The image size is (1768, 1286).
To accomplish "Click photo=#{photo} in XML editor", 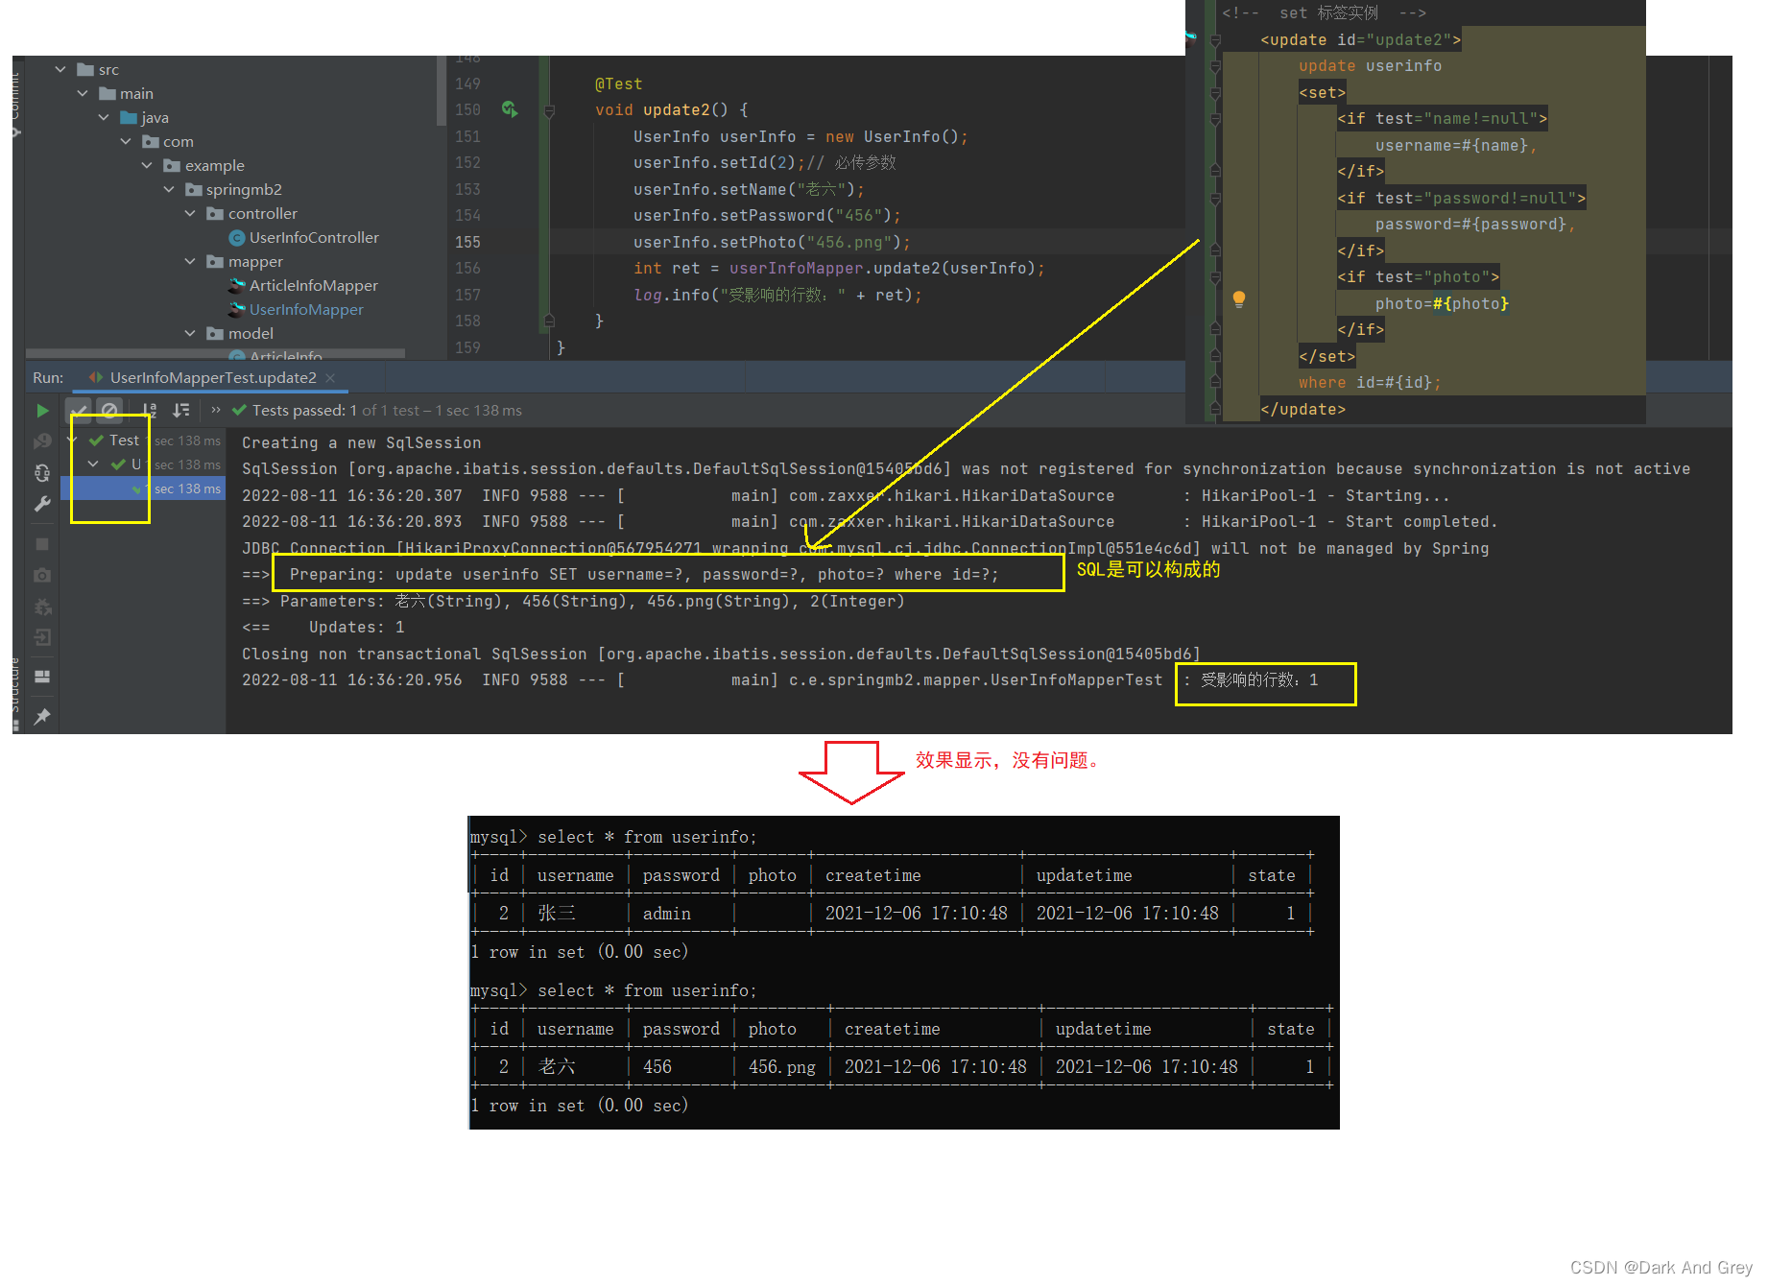I will pos(1442,304).
